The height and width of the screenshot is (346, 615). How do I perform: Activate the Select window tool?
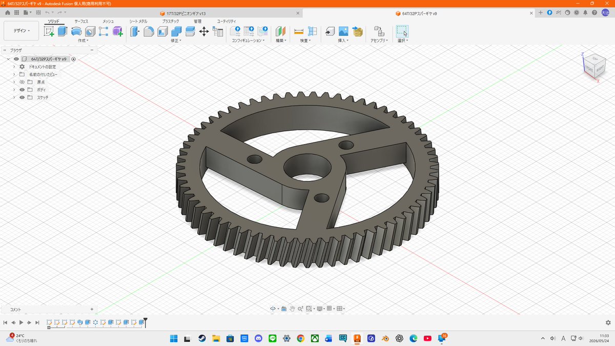point(402,31)
